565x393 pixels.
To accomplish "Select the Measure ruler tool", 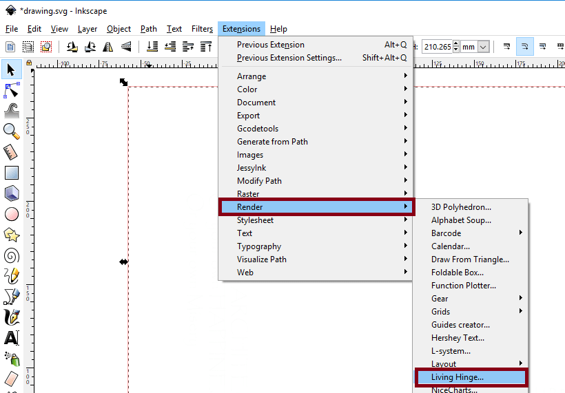I will [12, 152].
